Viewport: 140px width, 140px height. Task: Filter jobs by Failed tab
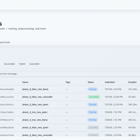pos(22,64)
